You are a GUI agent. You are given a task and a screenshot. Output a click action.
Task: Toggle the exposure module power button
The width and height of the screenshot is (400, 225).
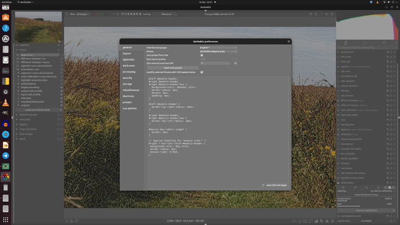click(339, 129)
